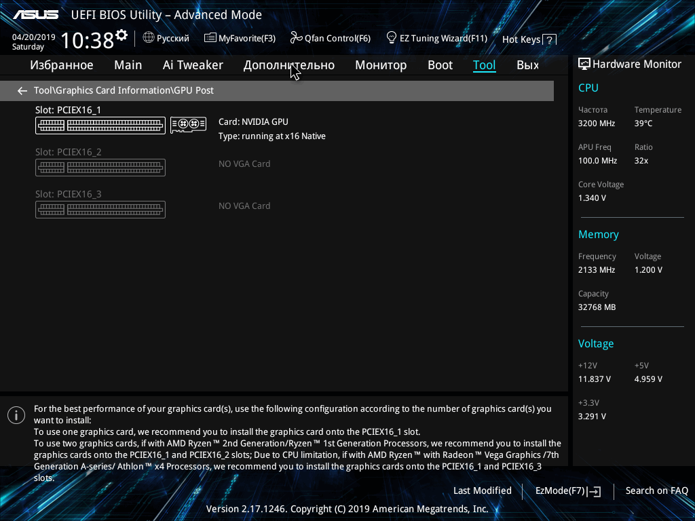This screenshot has height=521, width=695.
Task: Go to the Дополнительно tab
Action: pyautogui.click(x=289, y=65)
